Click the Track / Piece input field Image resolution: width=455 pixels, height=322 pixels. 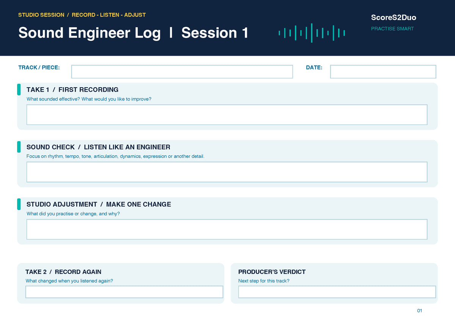(182, 72)
